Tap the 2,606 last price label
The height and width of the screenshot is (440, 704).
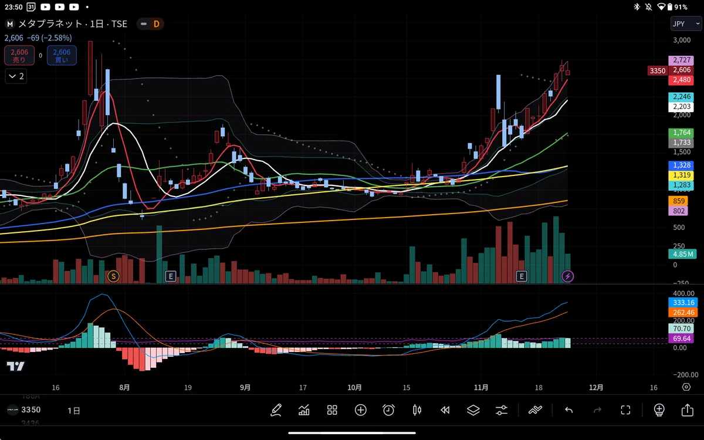pyautogui.click(x=682, y=70)
